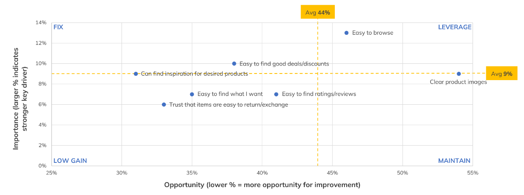Screen dimensions: 524x195
Task: Click the 14% y-axis tick label
Action: pos(41,22)
